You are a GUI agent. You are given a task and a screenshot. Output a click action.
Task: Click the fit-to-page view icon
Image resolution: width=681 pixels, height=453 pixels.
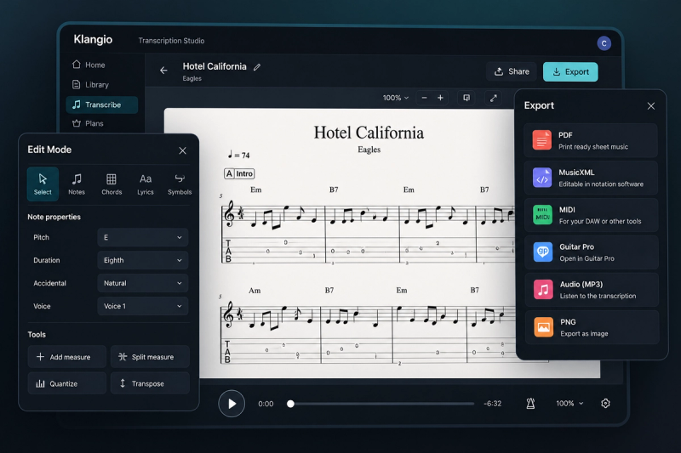click(x=466, y=98)
